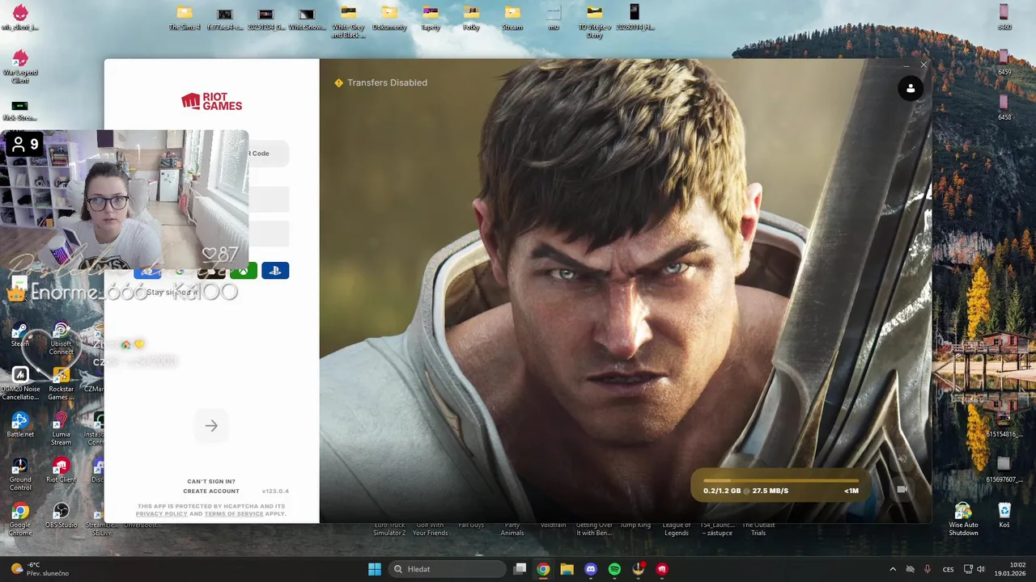The image size is (1036, 582).
Task: Minimize the Riot Client window
Action: [x=906, y=65]
